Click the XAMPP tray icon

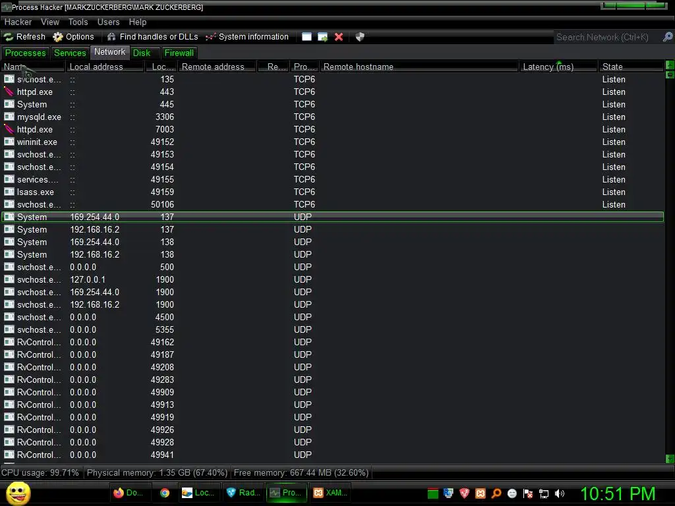click(481, 493)
